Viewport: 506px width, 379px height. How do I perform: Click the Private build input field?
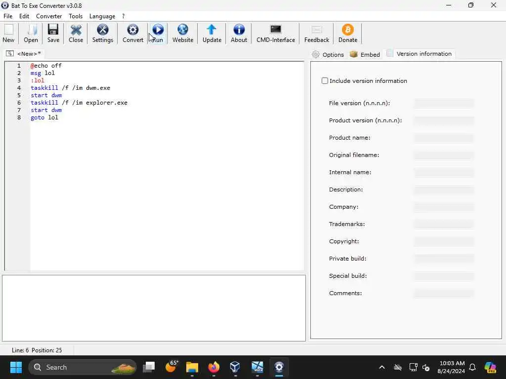tap(444, 259)
